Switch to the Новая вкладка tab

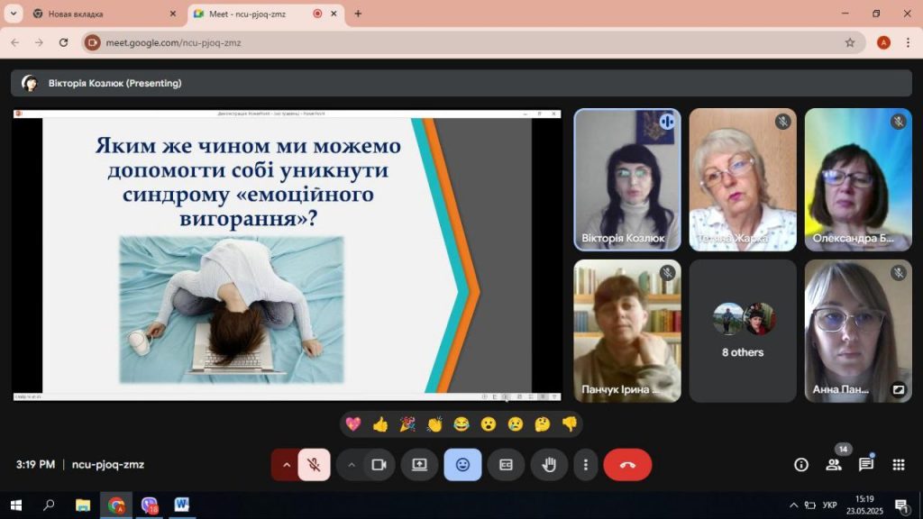click(x=99, y=14)
